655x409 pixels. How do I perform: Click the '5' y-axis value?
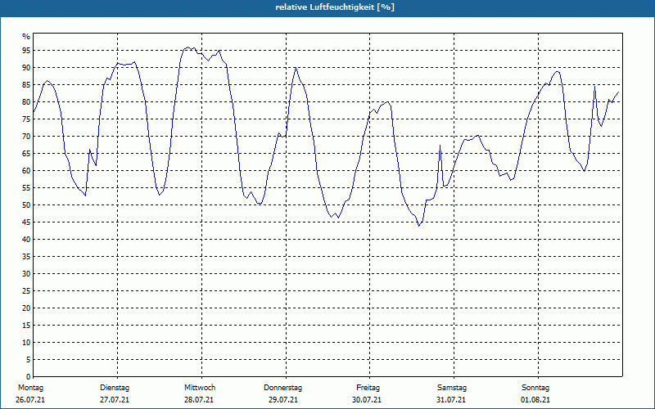[29, 360]
